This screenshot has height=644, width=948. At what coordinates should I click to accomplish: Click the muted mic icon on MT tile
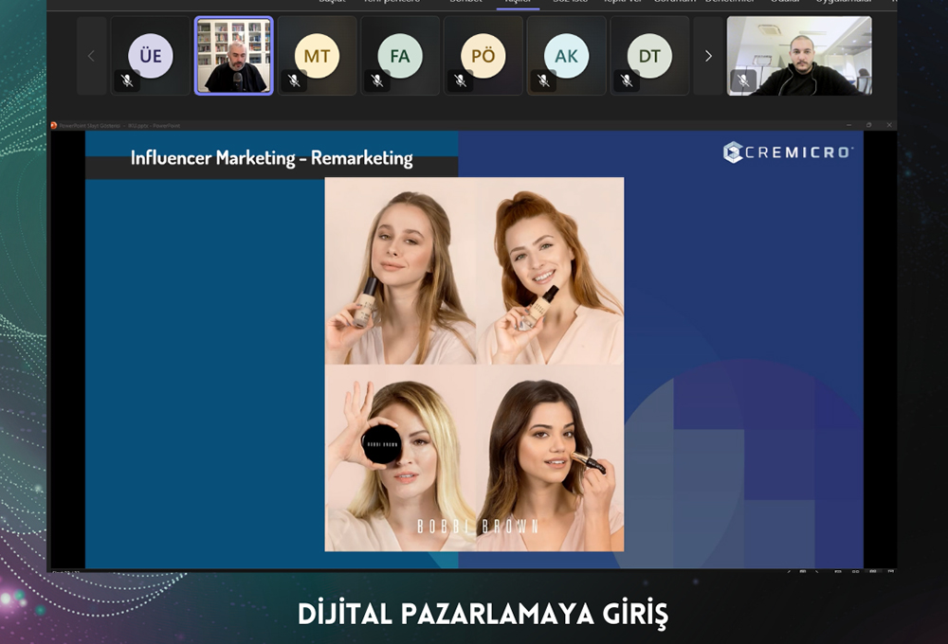294,80
